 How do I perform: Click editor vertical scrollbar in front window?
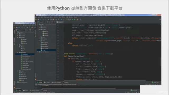pyautogui.click(x=161, y=61)
